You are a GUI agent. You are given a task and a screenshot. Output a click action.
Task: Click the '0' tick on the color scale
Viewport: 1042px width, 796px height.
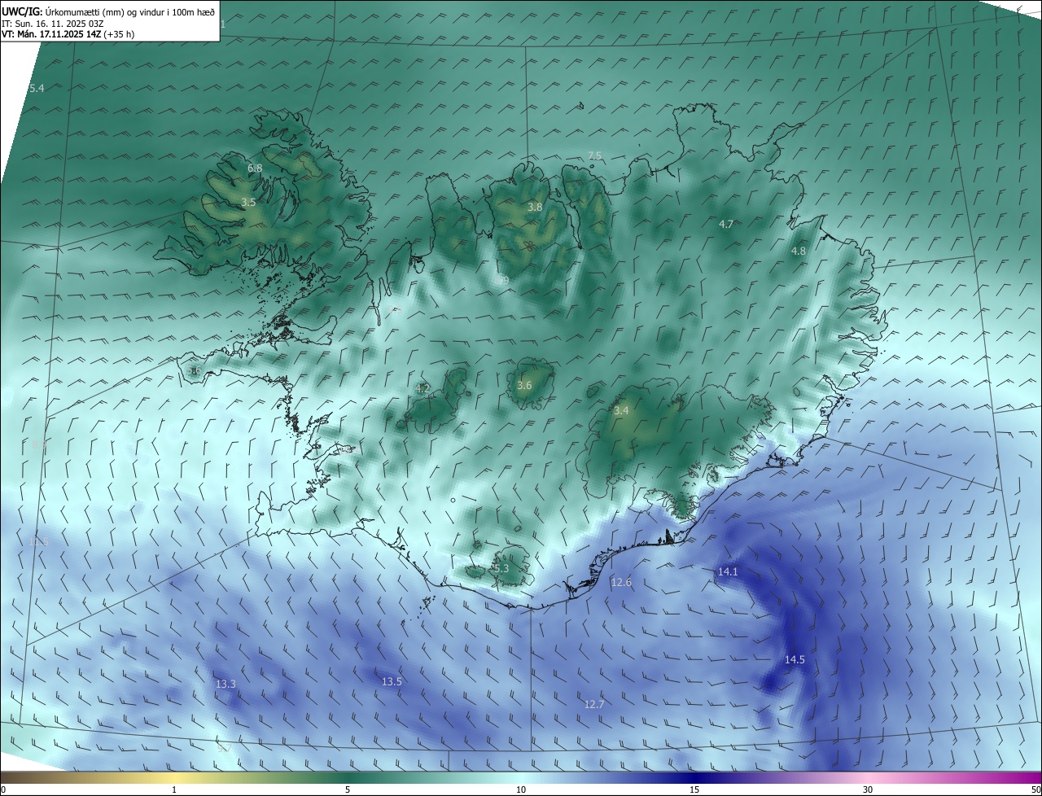click(3, 789)
